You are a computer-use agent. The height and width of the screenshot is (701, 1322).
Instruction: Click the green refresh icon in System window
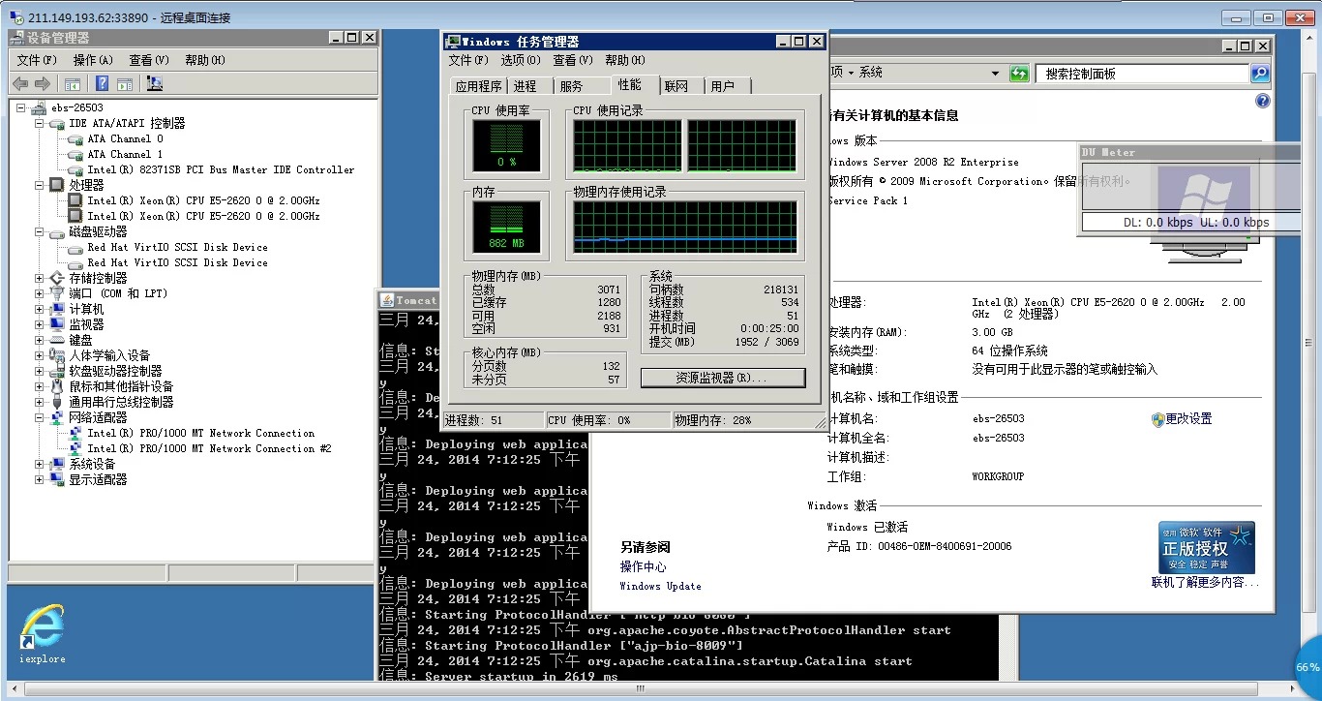click(x=1019, y=74)
